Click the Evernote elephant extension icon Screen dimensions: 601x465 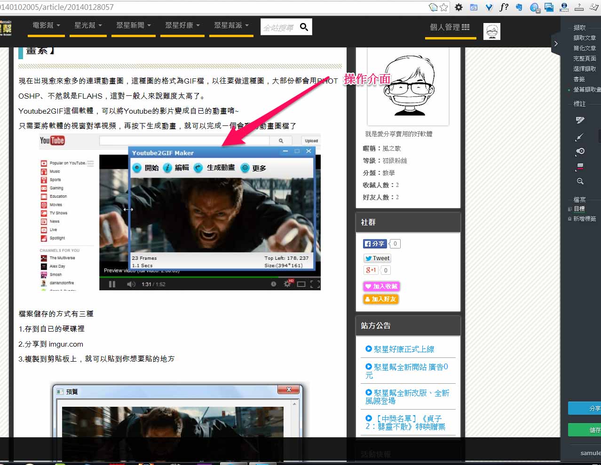point(519,7)
